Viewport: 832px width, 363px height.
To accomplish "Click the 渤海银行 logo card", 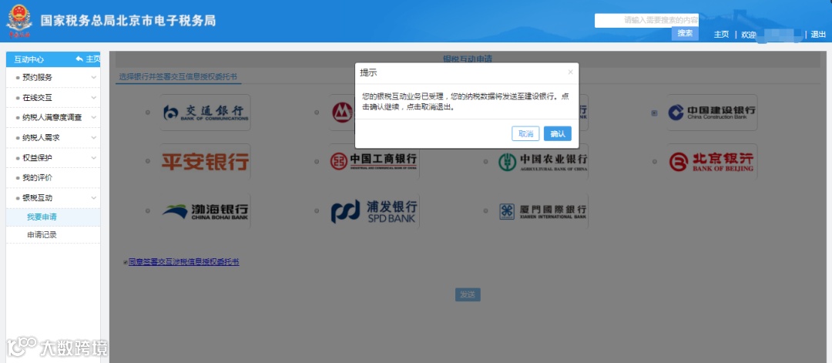I will tap(206, 210).
